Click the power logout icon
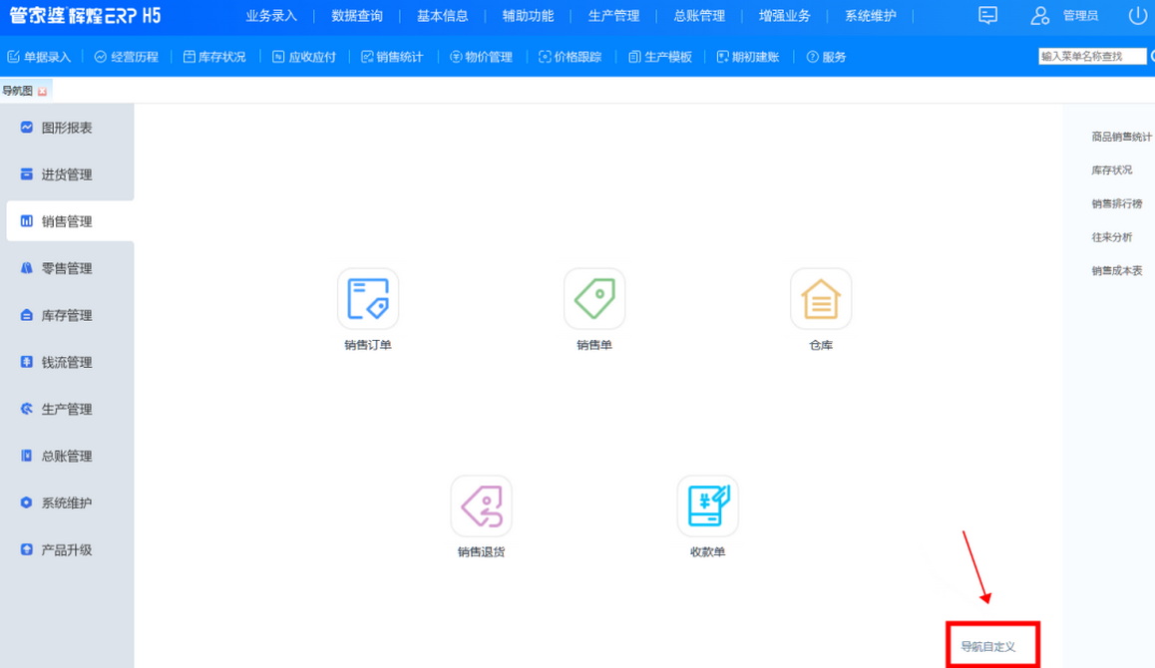The height and width of the screenshot is (668, 1155). (x=1137, y=16)
